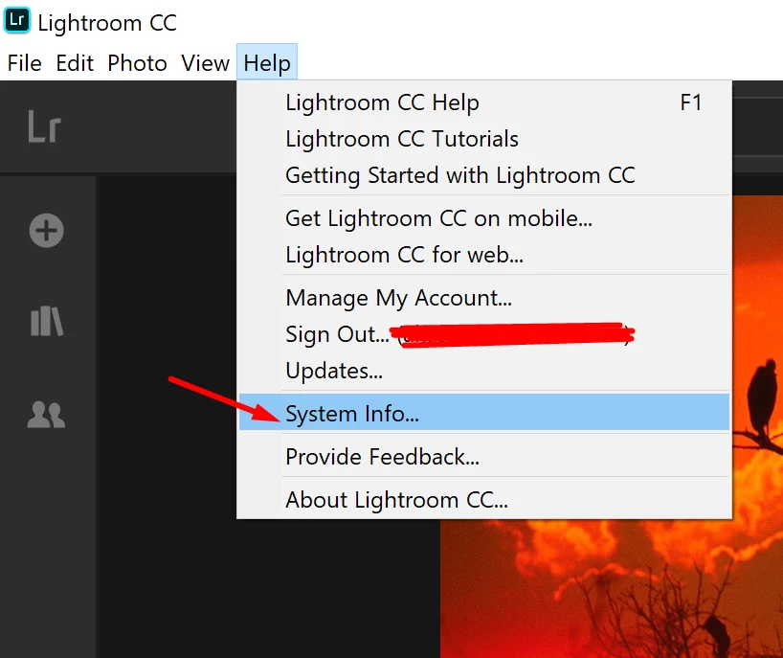
Task: Choose Manage My Account
Action: click(x=484, y=298)
